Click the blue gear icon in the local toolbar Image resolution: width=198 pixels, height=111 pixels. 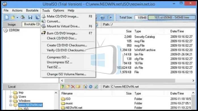tap(91, 87)
